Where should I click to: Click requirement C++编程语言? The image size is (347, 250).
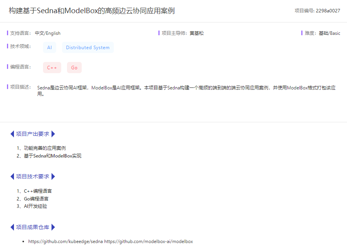(38, 191)
